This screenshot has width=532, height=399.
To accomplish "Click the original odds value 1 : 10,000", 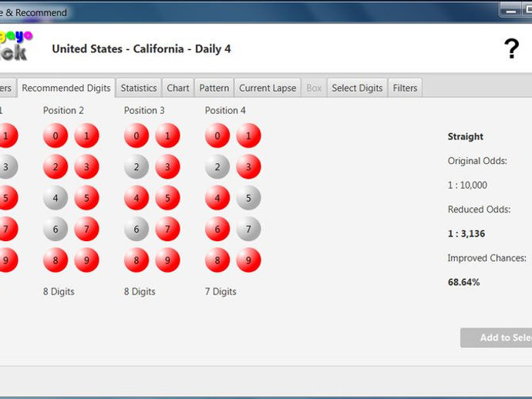I will [467, 185].
